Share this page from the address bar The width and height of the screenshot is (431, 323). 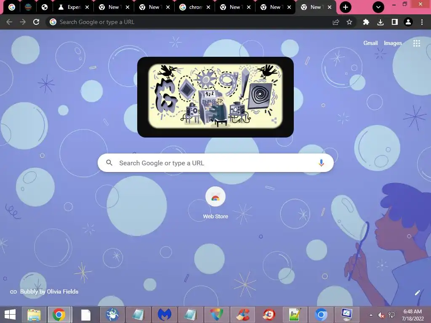point(335,22)
